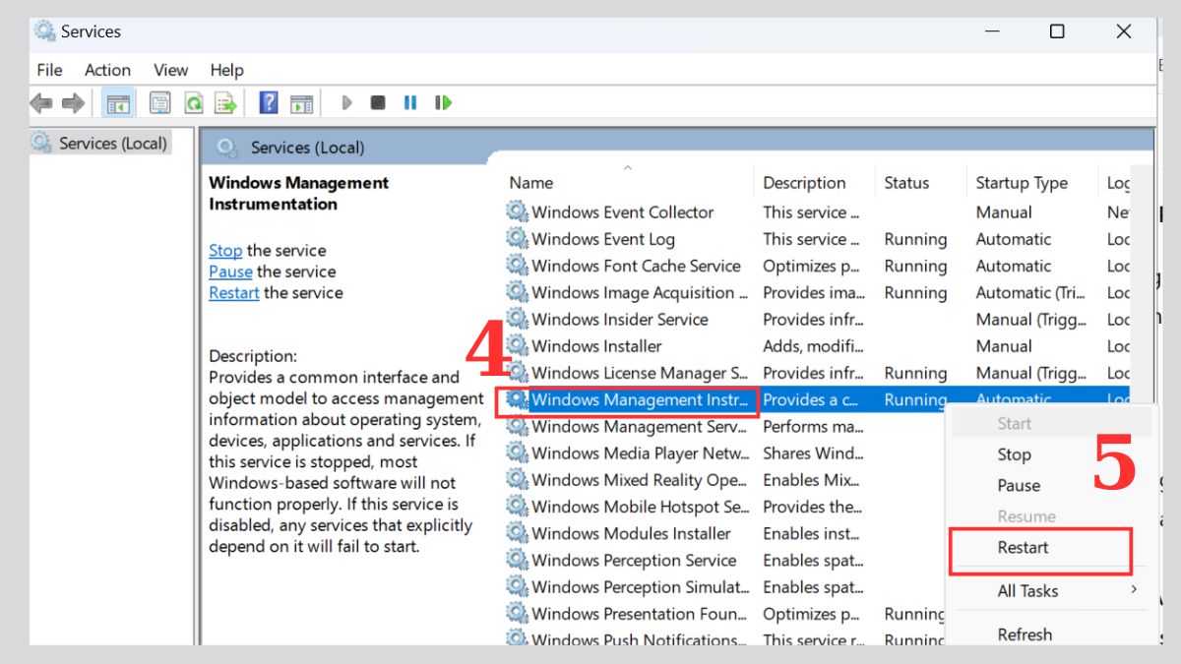This screenshot has height=664, width=1181.
Task: Choose Restart in the context menu
Action: pyautogui.click(x=1023, y=547)
